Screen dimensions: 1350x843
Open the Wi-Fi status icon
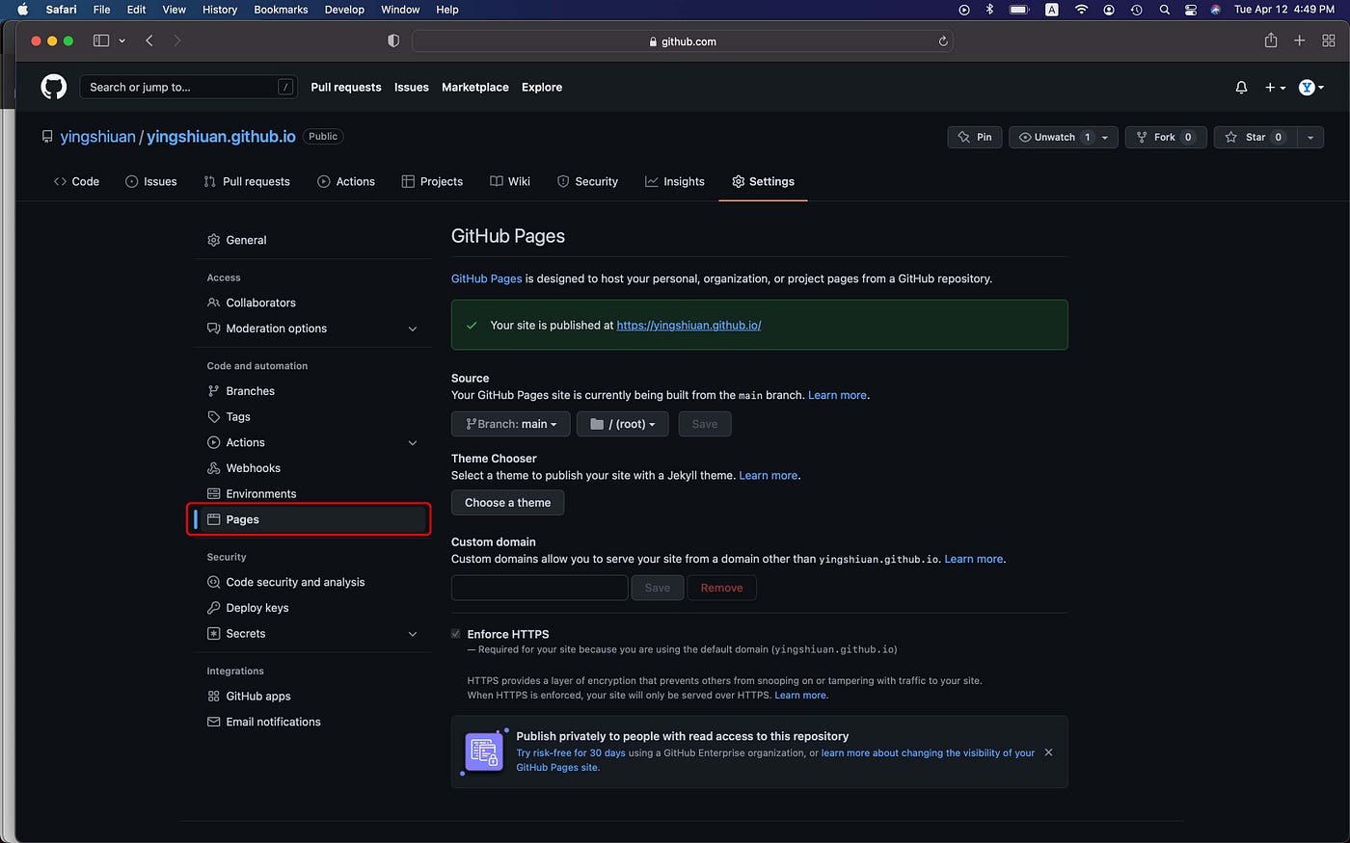click(1082, 10)
